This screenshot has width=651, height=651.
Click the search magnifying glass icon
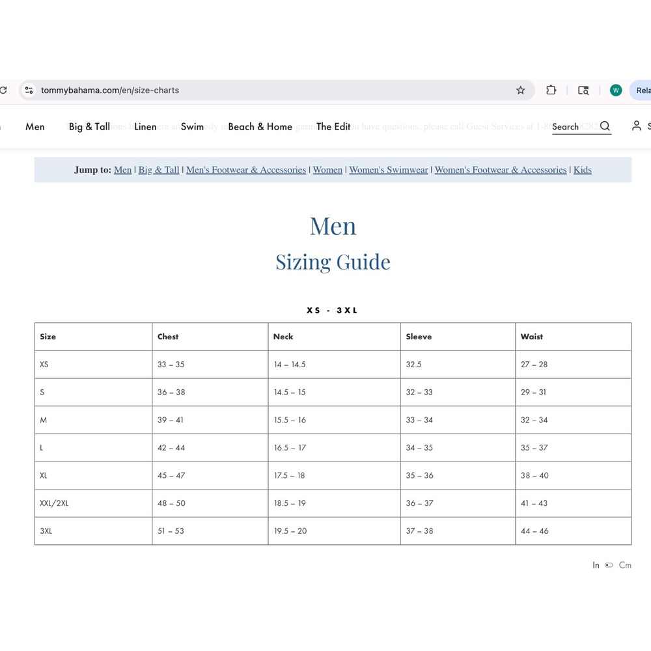[x=605, y=126]
